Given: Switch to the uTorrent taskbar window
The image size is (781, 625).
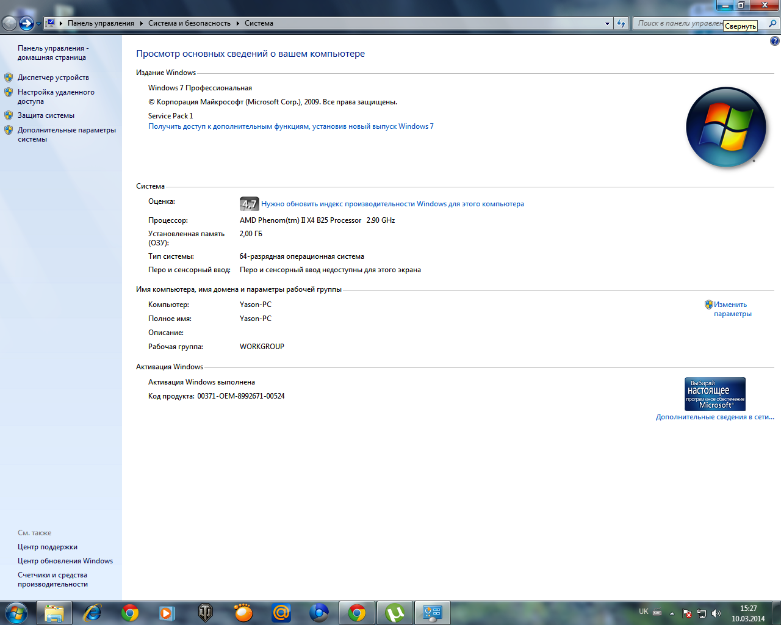Looking at the screenshot, I should 395,613.
